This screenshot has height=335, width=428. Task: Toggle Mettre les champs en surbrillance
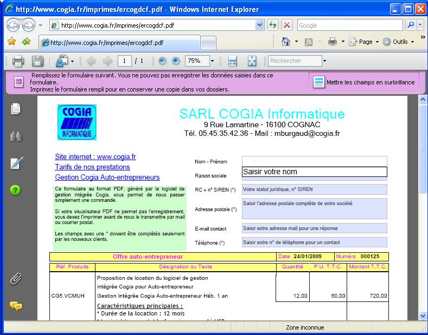[x=364, y=82]
